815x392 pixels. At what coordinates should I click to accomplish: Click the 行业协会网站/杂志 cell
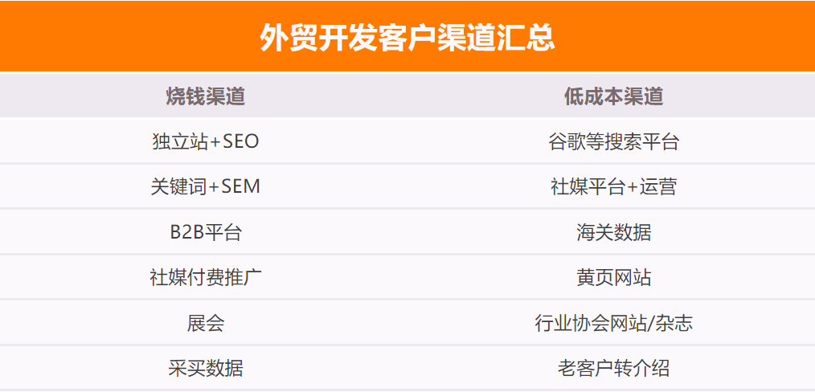click(613, 323)
